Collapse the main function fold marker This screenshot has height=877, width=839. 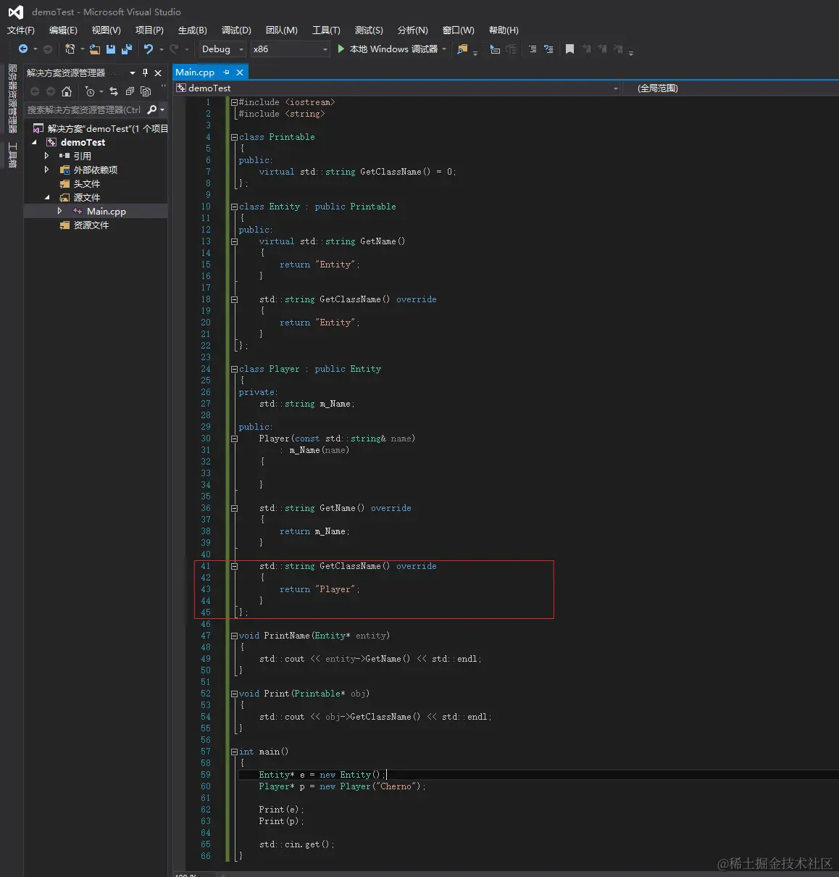click(x=234, y=752)
